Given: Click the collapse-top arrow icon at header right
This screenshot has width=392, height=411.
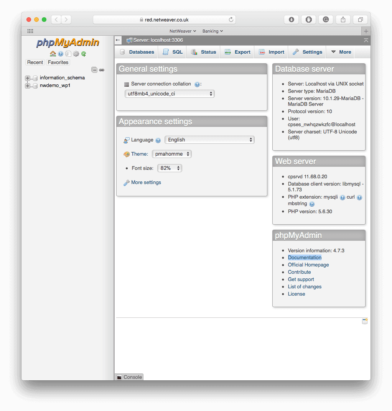Looking at the screenshot, I should [366, 40].
